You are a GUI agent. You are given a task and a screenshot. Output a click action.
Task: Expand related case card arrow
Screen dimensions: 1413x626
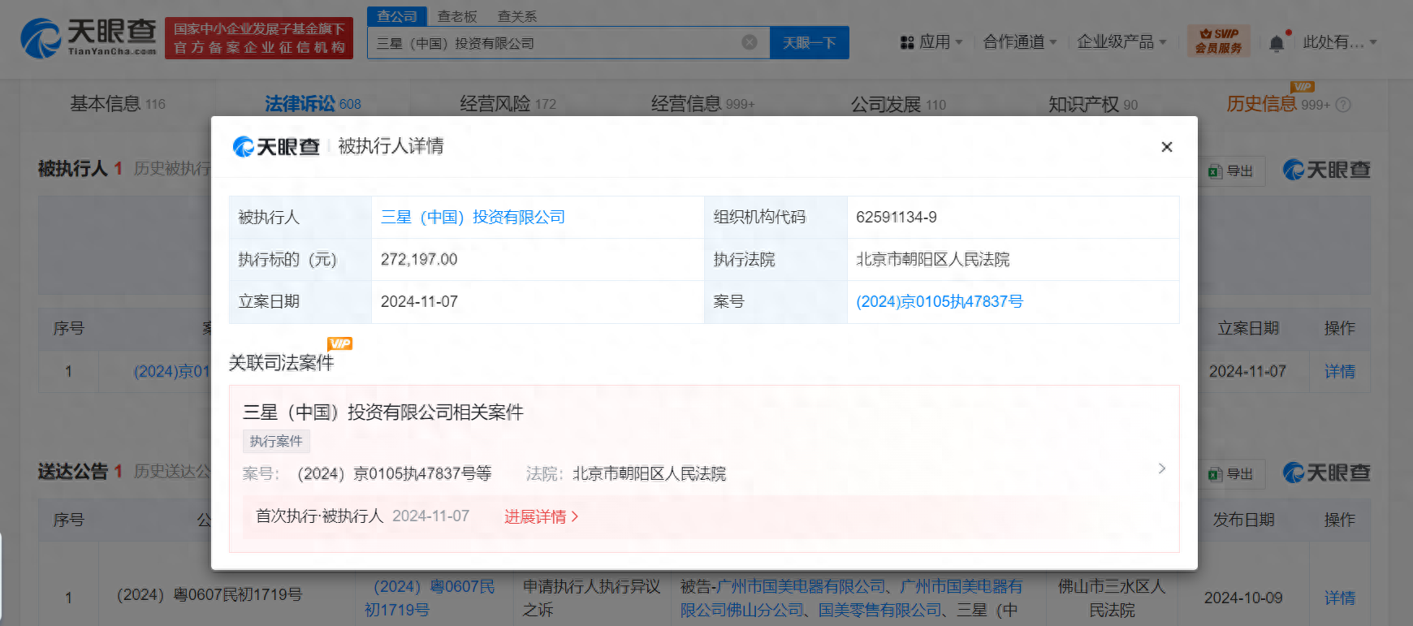pos(1161,468)
